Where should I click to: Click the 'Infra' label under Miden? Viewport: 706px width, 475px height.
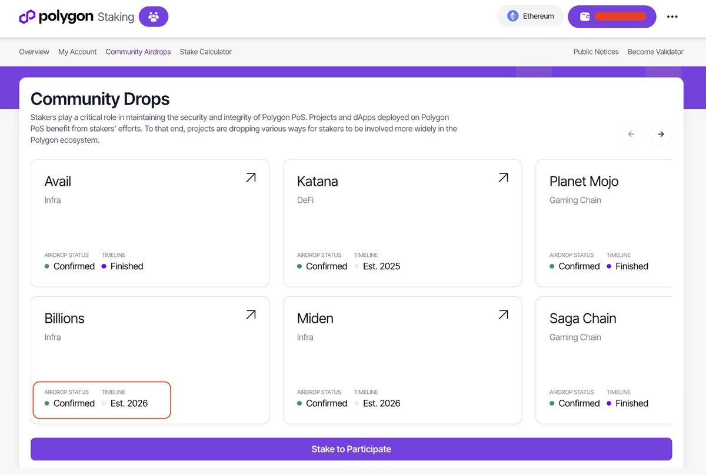tap(305, 337)
